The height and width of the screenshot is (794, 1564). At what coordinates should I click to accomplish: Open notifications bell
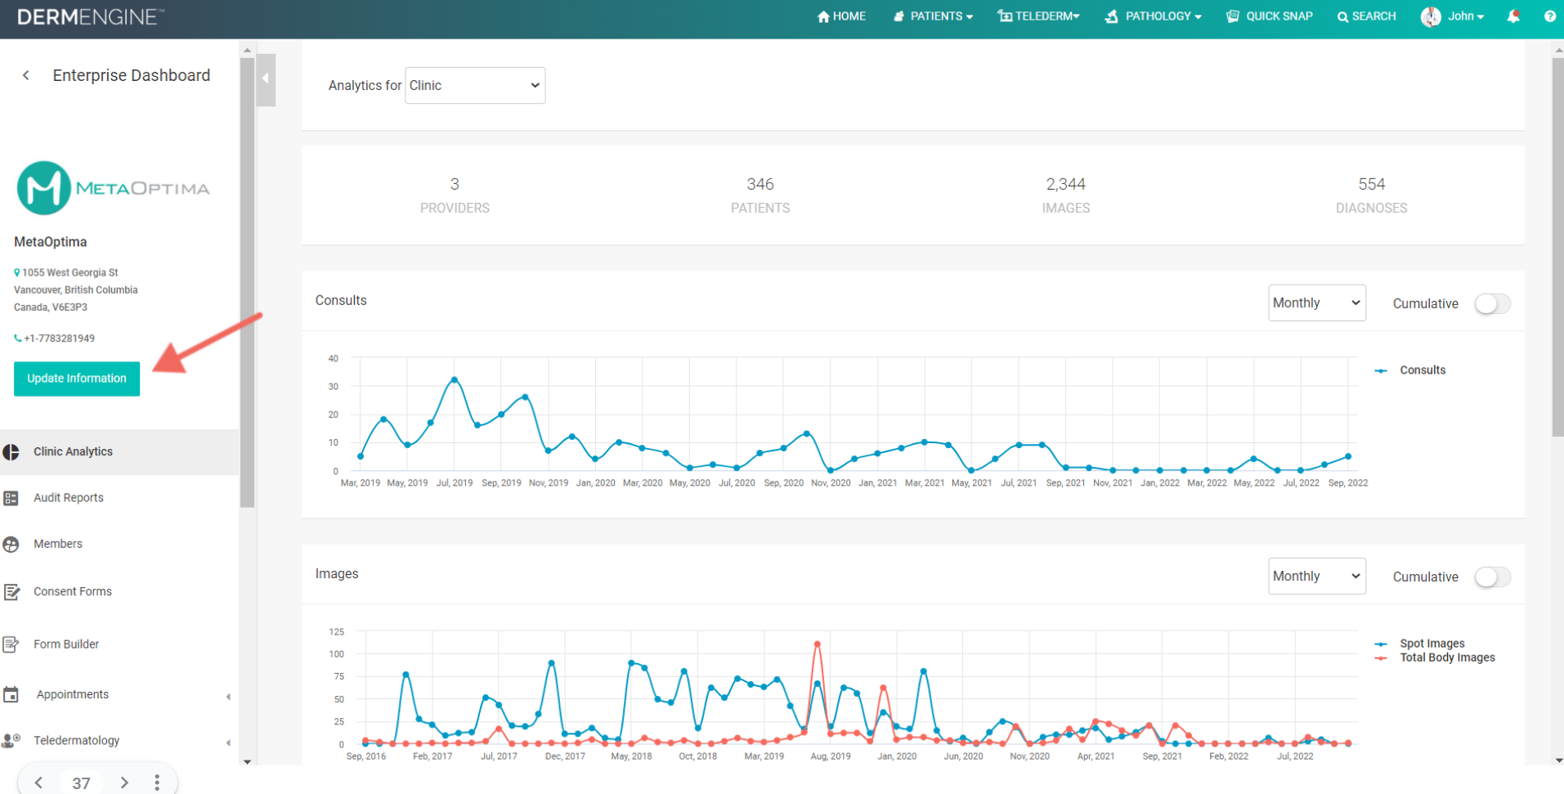click(x=1513, y=16)
